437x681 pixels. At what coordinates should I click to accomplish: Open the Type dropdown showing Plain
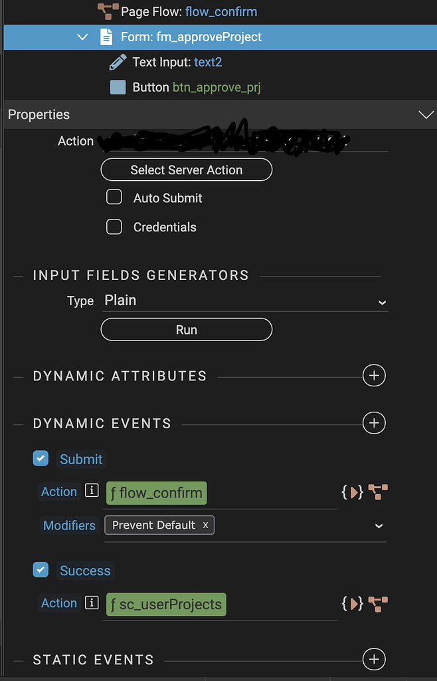click(x=246, y=301)
